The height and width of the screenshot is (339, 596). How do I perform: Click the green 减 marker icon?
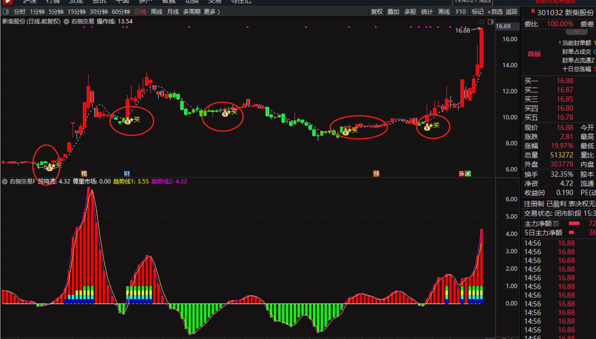click(468, 174)
